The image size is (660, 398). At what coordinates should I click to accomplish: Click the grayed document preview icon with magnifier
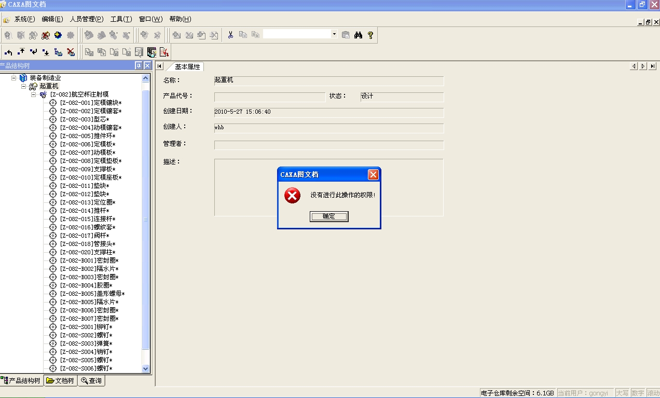tap(139, 52)
